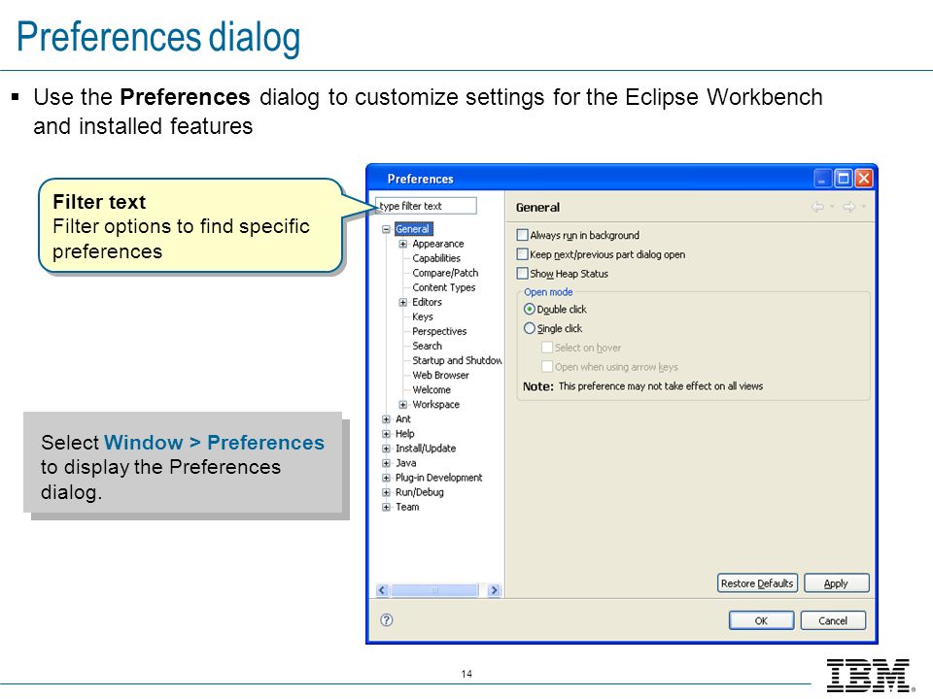Open Web Browser preferences
The width and height of the screenshot is (933, 699).
click(440, 375)
